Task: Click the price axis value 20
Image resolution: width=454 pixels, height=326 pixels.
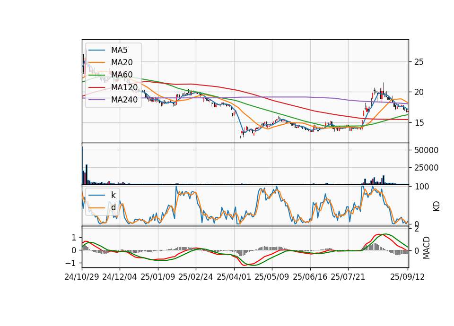Action: [x=419, y=92]
